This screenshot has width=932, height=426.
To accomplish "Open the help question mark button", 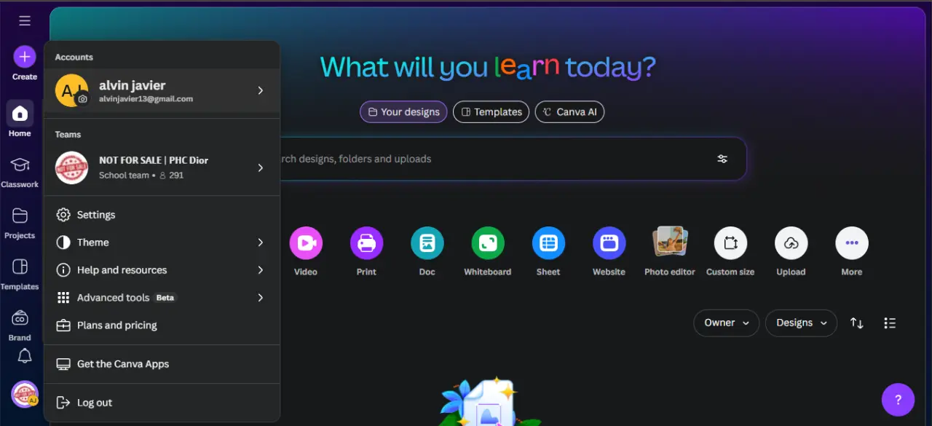I will 898,400.
